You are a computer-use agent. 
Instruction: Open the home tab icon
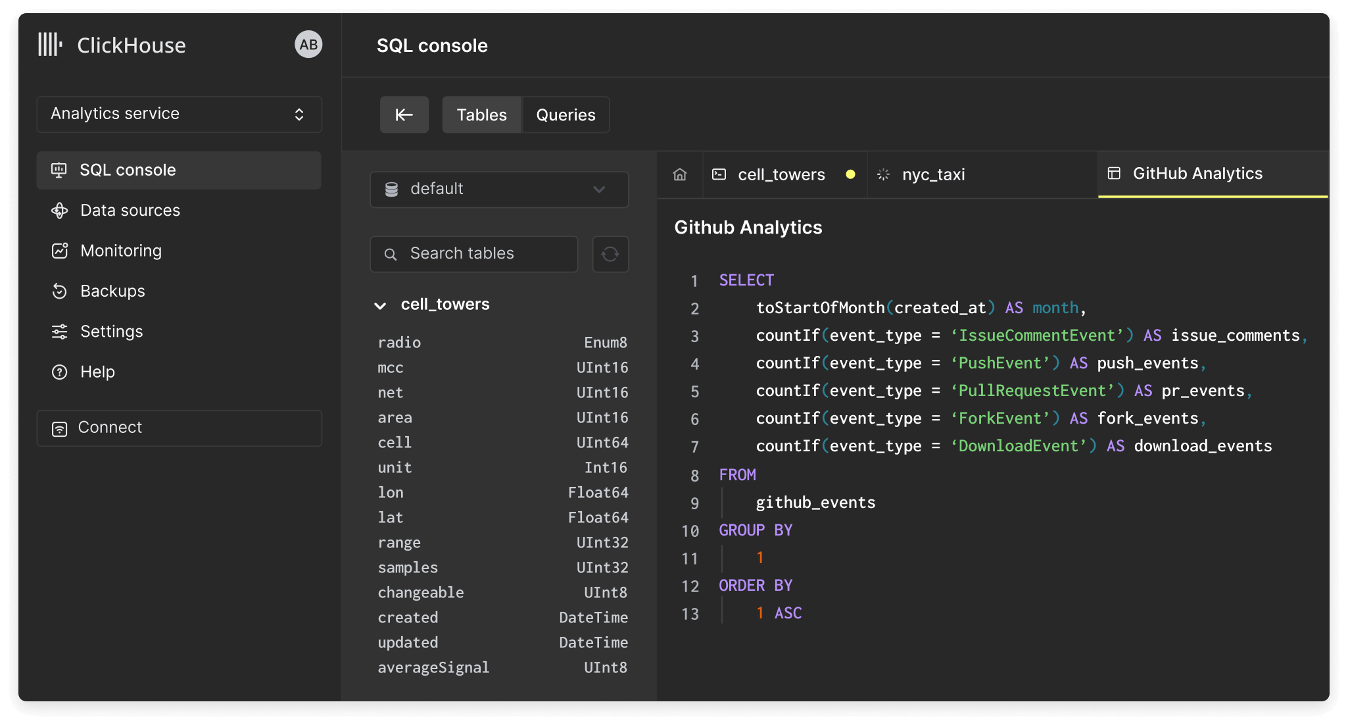click(x=680, y=174)
